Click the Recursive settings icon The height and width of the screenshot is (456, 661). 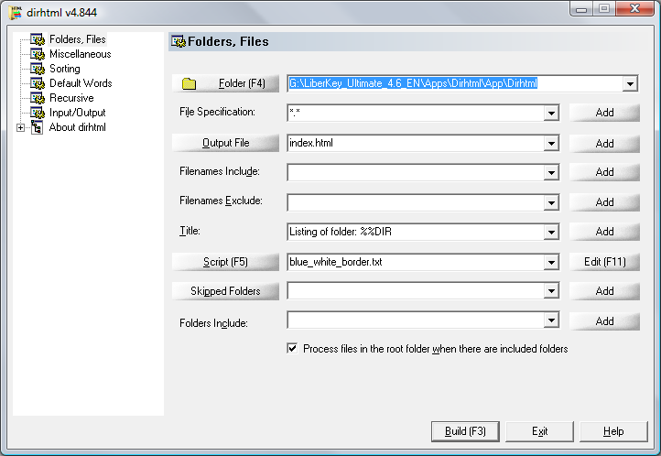coord(38,98)
